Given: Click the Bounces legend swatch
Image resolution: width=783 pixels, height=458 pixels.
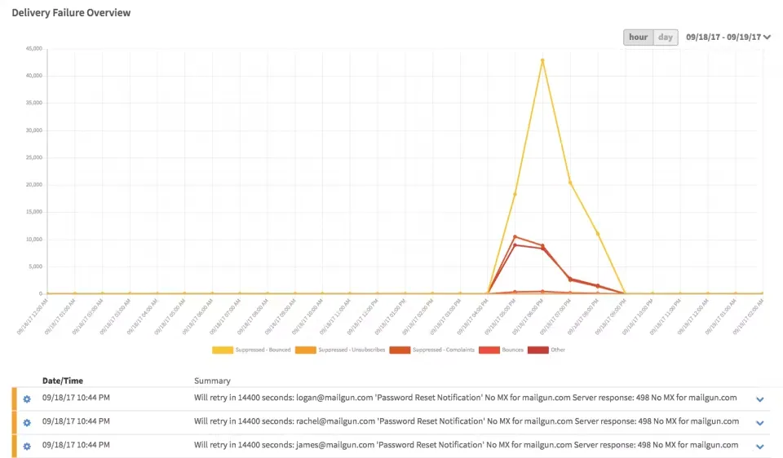Looking at the screenshot, I should click(489, 350).
